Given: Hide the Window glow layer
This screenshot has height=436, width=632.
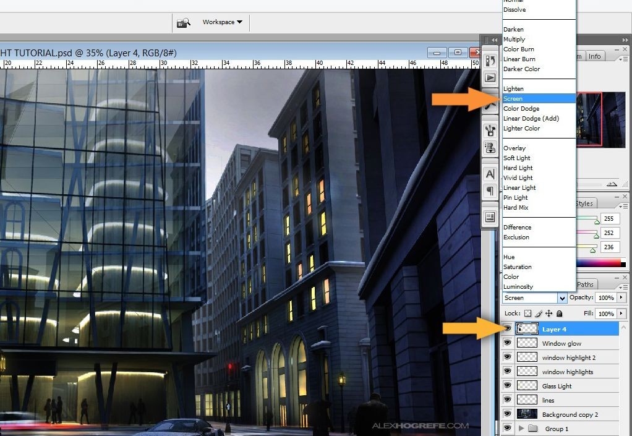Looking at the screenshot, I should [507, 343].
